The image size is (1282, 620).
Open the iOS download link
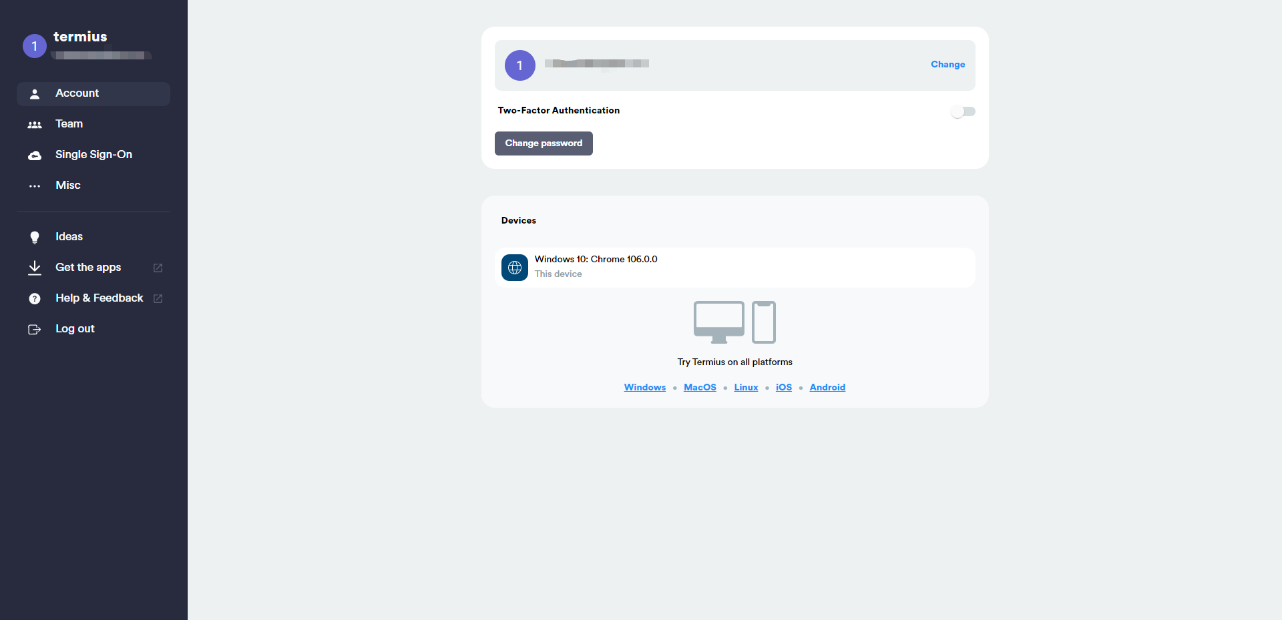pyautogui.click(x=784, y=388)
